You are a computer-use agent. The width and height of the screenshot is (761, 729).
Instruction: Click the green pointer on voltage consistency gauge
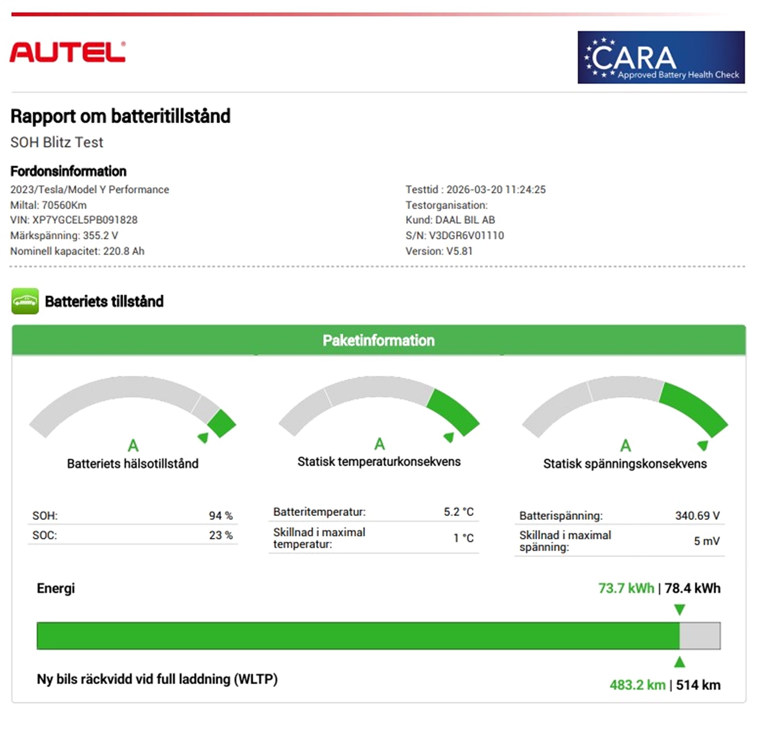703,445
